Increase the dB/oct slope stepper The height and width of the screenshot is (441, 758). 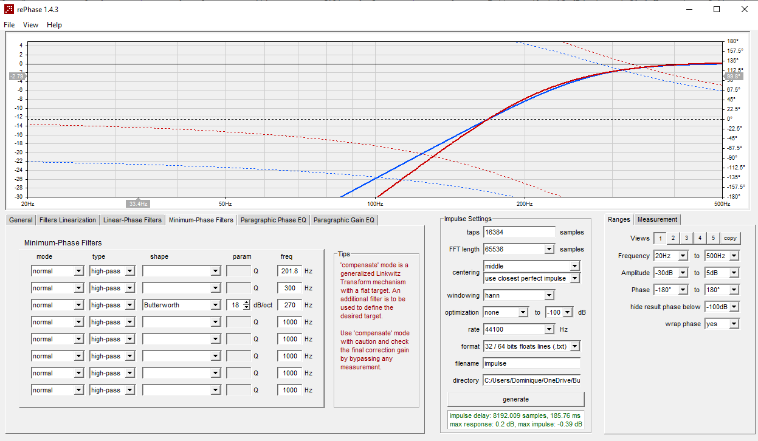coord(246,303)
